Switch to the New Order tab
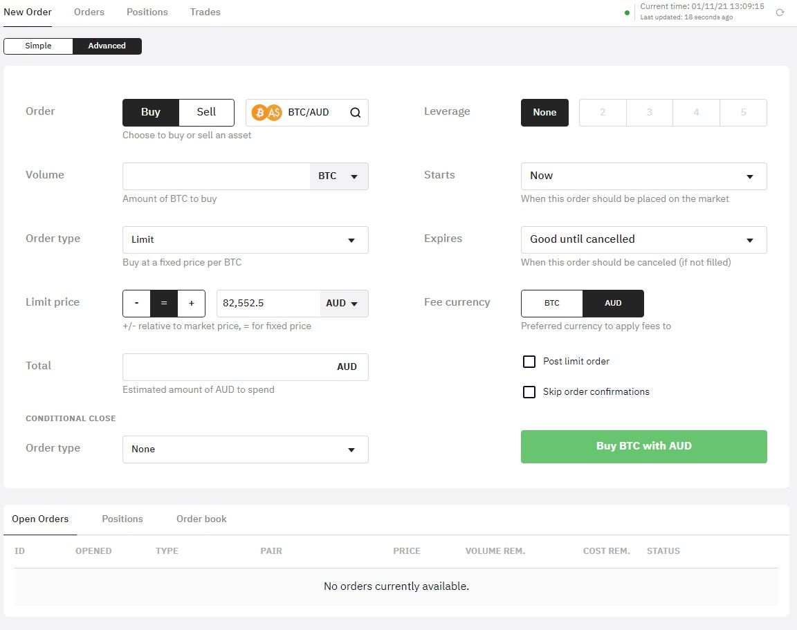 tap(28, 12)
